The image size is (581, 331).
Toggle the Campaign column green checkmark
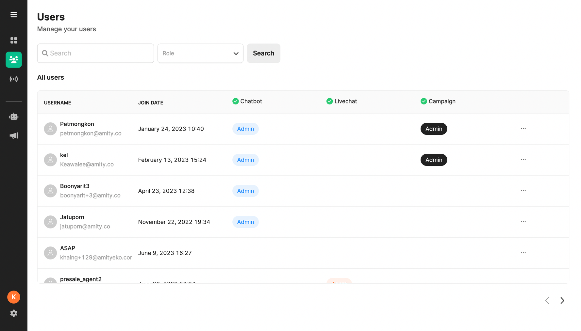pyautogui.click(x=423, y=101)
